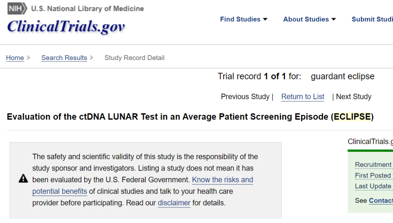Viewport: 393px width, 223px height.
Task: Click the NIH logo badge
Action: [17, 9]
